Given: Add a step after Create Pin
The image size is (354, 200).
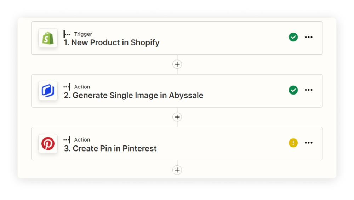Looking at the screenshot, I should click(177, 170).
